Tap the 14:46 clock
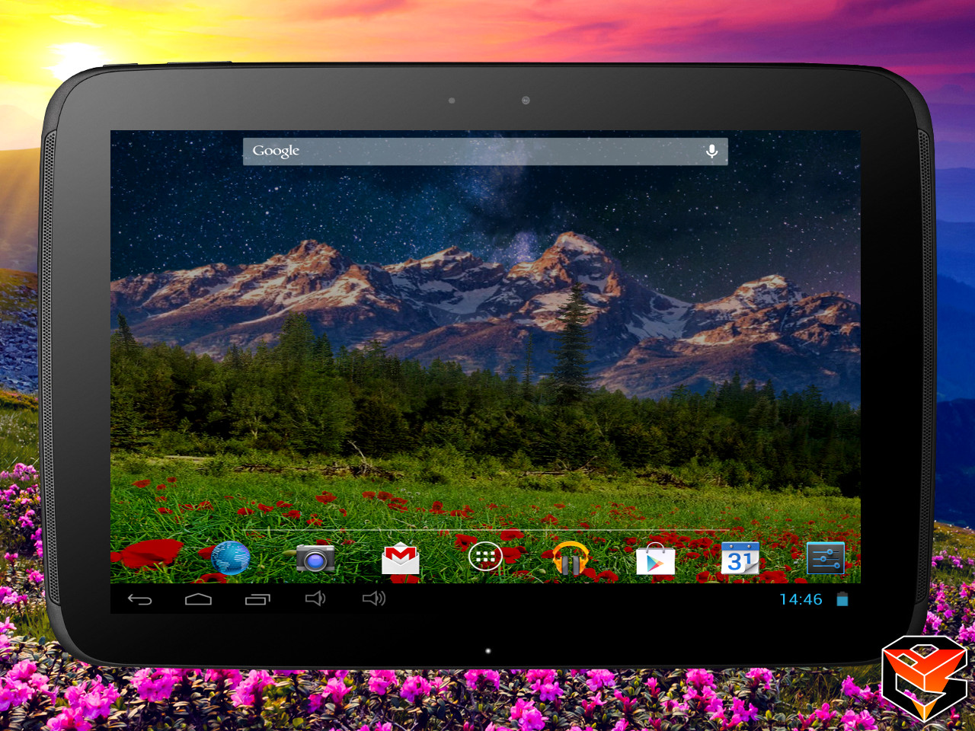This screenshot has width=975, height=731. [801, 599]
